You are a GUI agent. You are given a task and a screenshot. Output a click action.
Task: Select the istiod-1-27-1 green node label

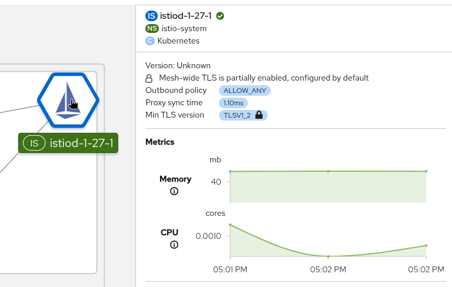(81, 143)
